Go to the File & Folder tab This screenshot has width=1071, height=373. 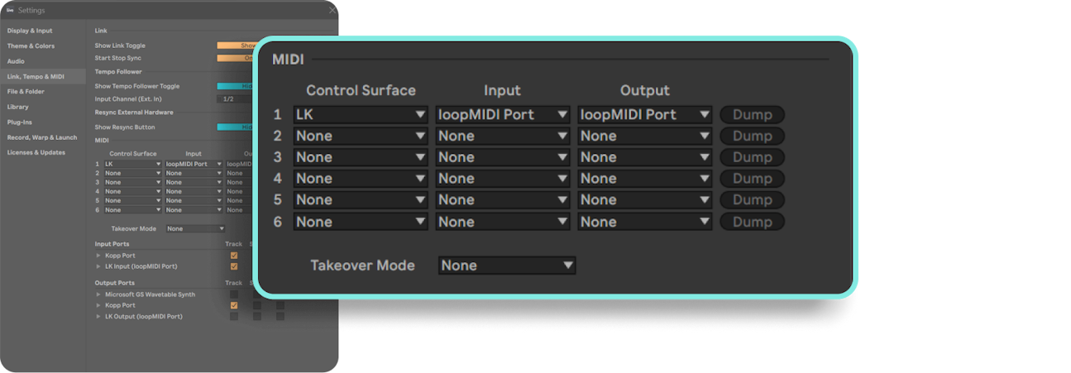coord(26,92)
